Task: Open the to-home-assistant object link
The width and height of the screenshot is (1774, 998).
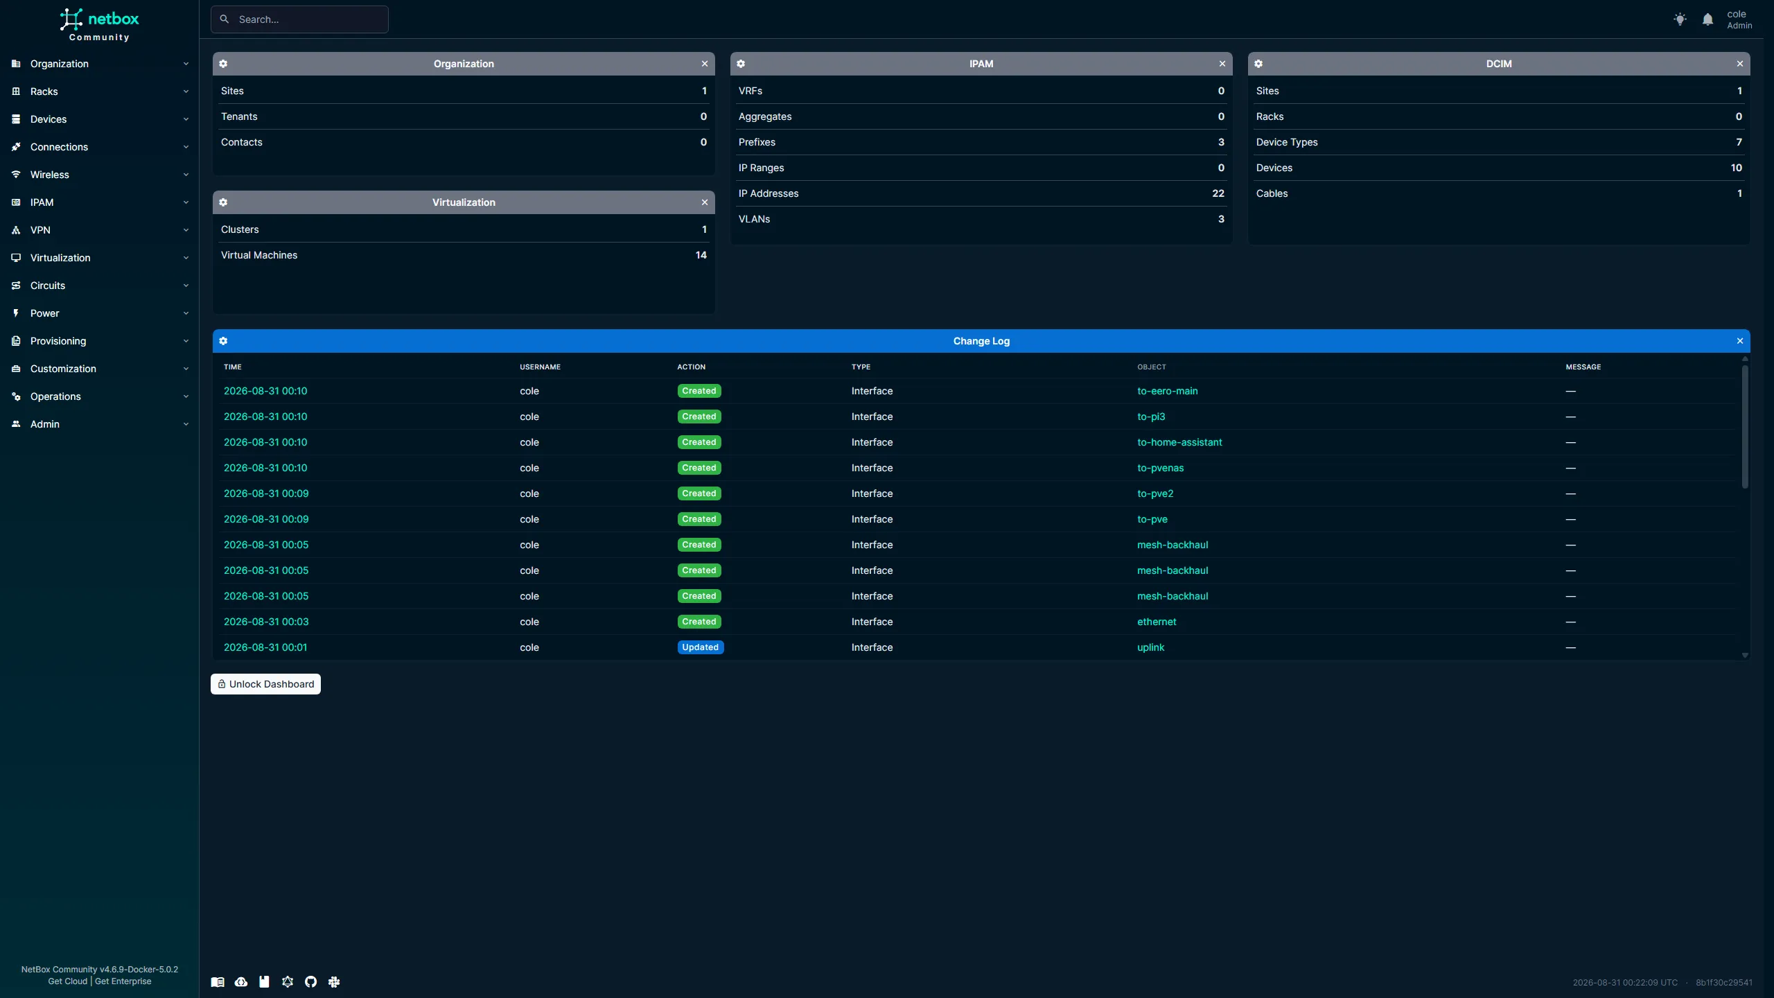Action: [x=1179, y=442]
